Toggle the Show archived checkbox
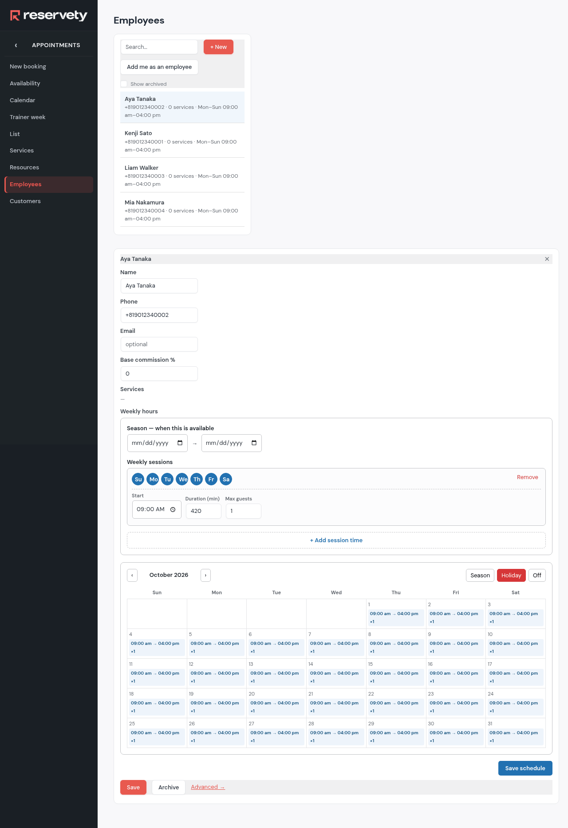Image resolution: width=568 pixels, height=828 pixels. point(124,84)
